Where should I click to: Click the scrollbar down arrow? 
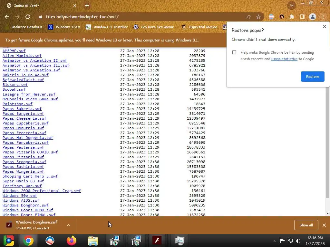coord(327,214)
